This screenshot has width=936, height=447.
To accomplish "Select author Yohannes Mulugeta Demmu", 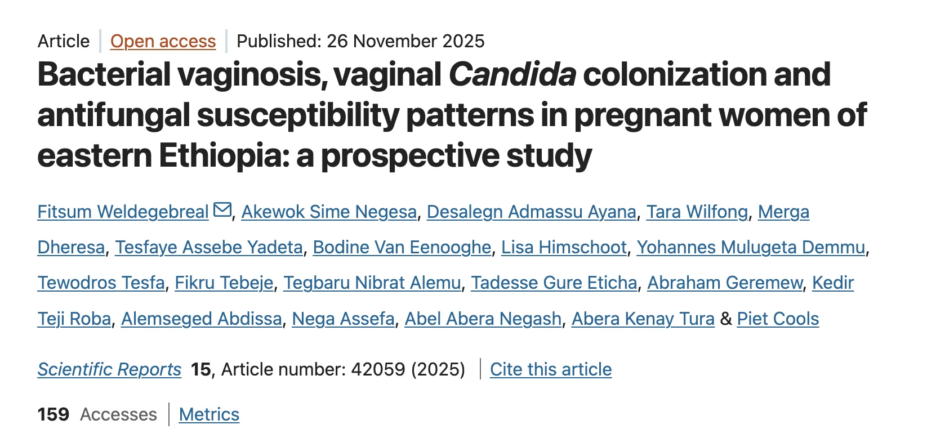I will pyautogui.click(x=751, y=247).
